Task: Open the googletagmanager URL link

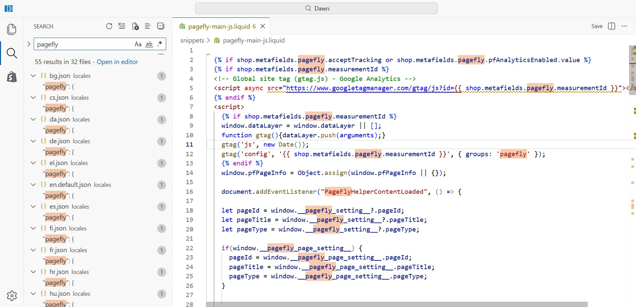Action: (x=370, y=88)
